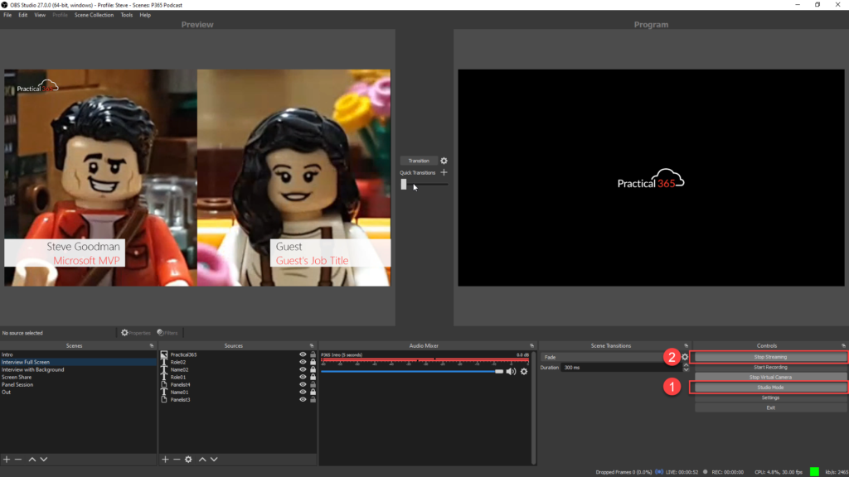Open Settings from the Controls panel

(x=770, y=397)
